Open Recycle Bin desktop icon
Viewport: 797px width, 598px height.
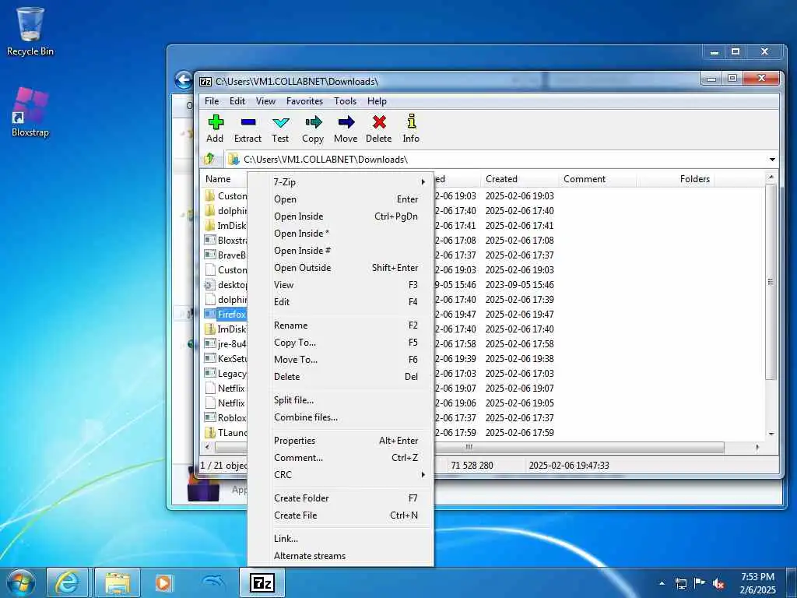pos(30,31)
